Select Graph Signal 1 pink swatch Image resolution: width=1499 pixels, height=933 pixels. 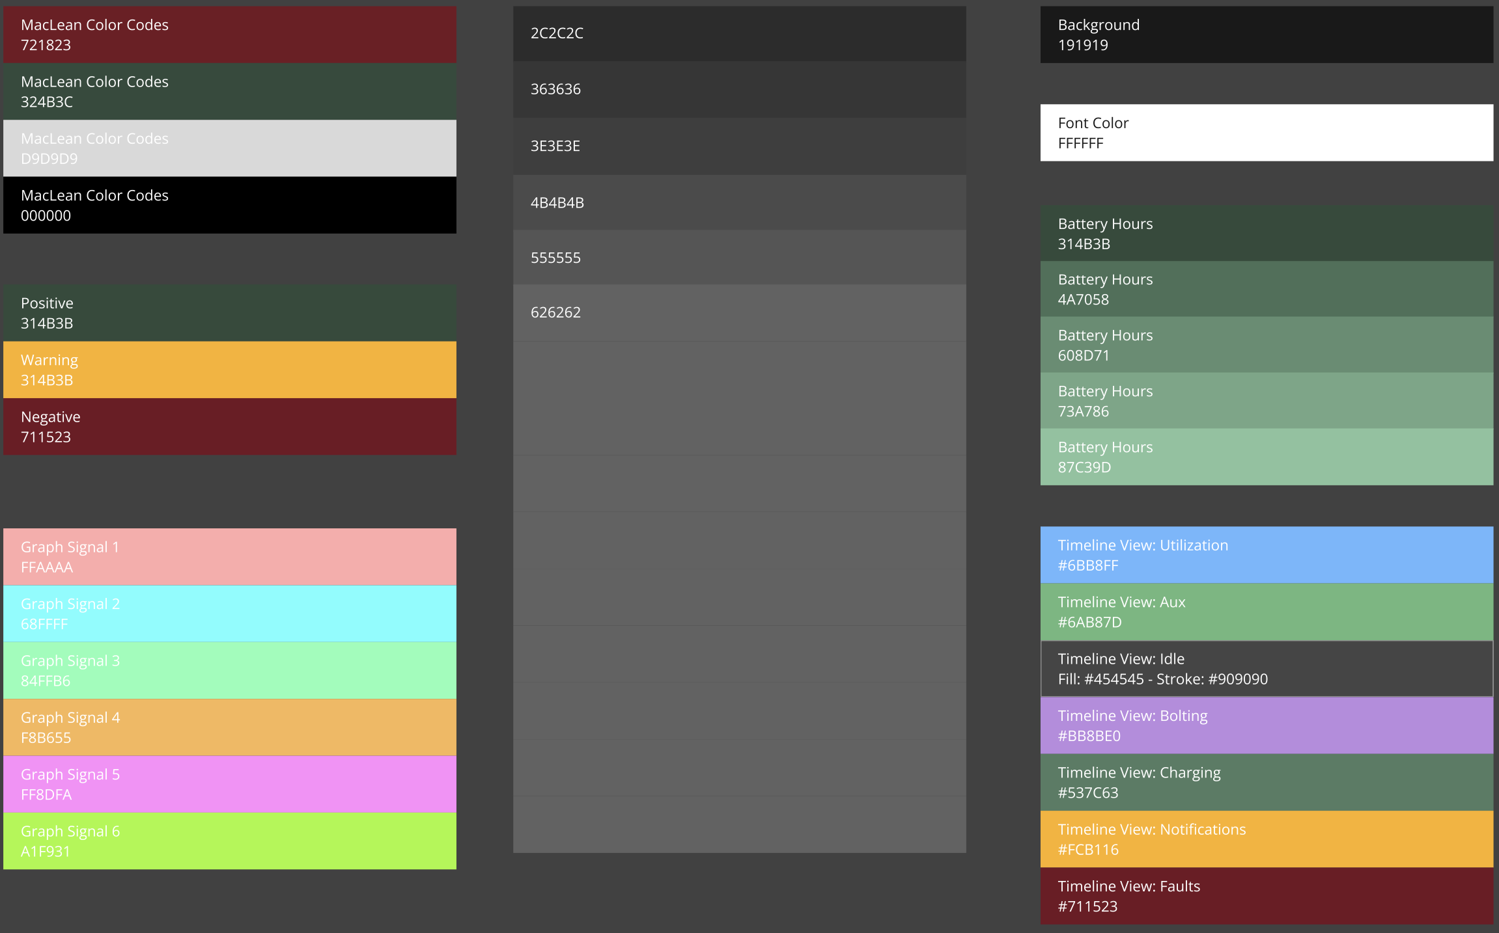[x=229, y=556]
